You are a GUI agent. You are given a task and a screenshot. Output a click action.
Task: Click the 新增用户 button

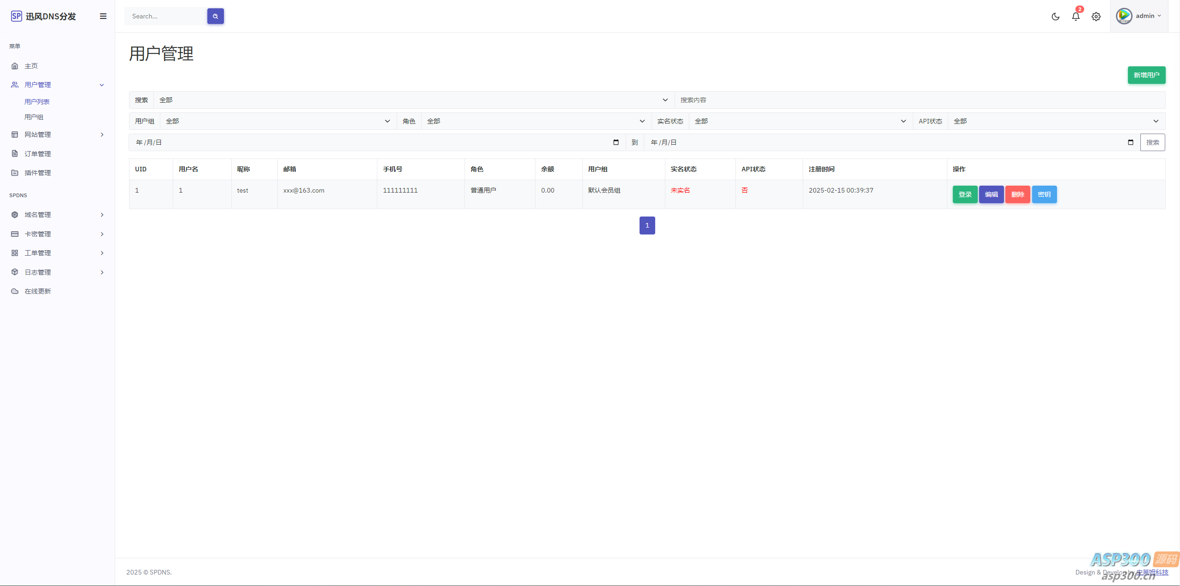[x=1146, y=75]
